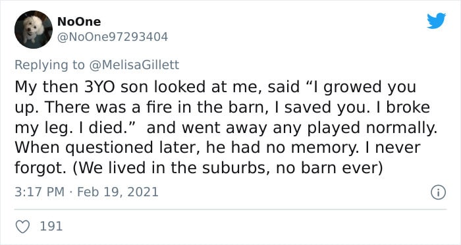Open the white dog profile avatar
The height and width of the screenshot is (245, 461).
pyautogui.click(x=34, y=30)
